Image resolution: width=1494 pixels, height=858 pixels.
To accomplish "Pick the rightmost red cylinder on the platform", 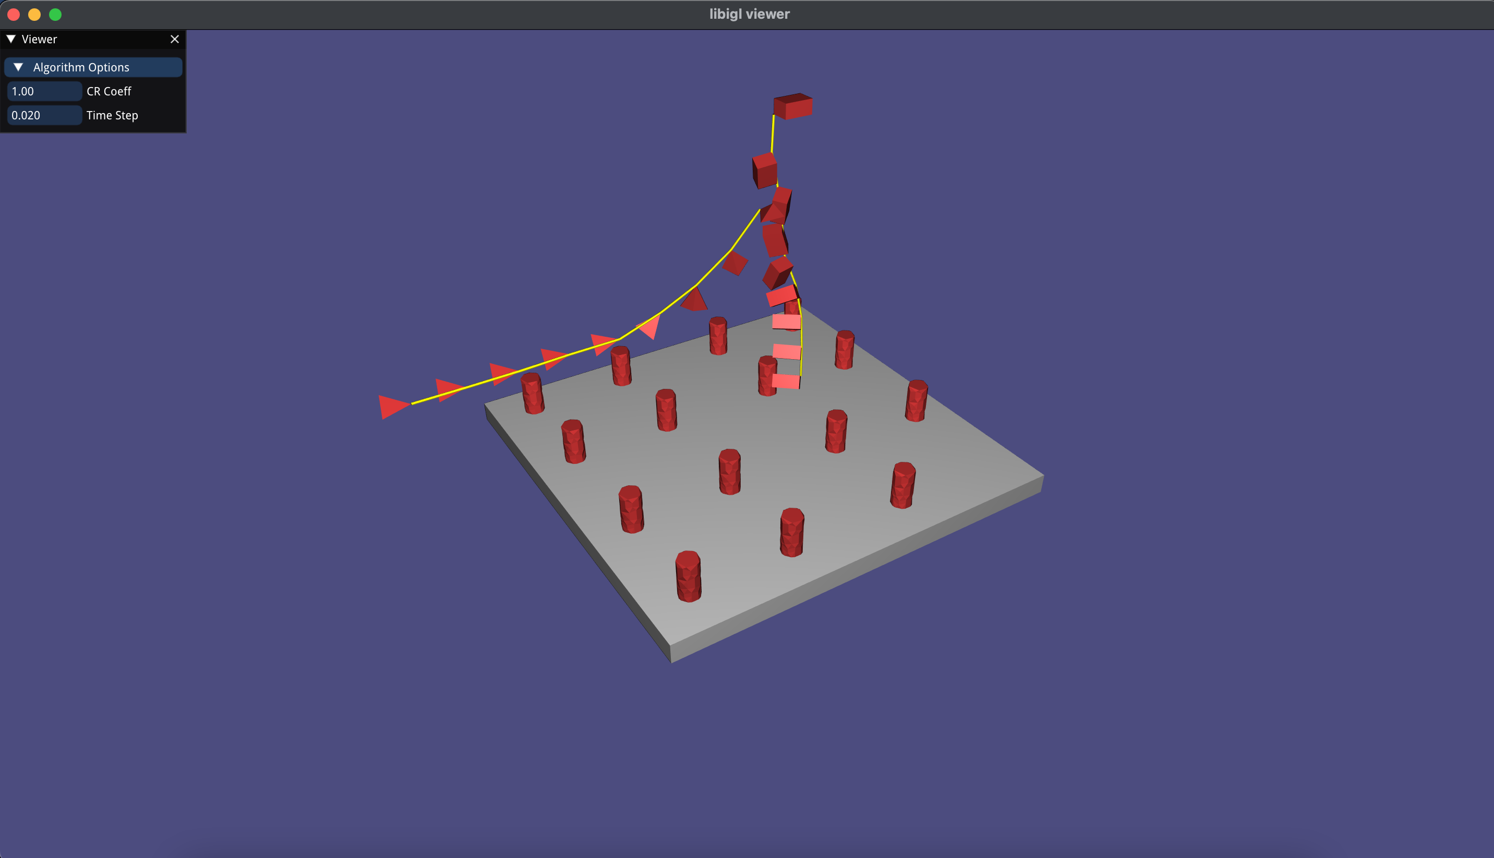I will tap(916, 401).
